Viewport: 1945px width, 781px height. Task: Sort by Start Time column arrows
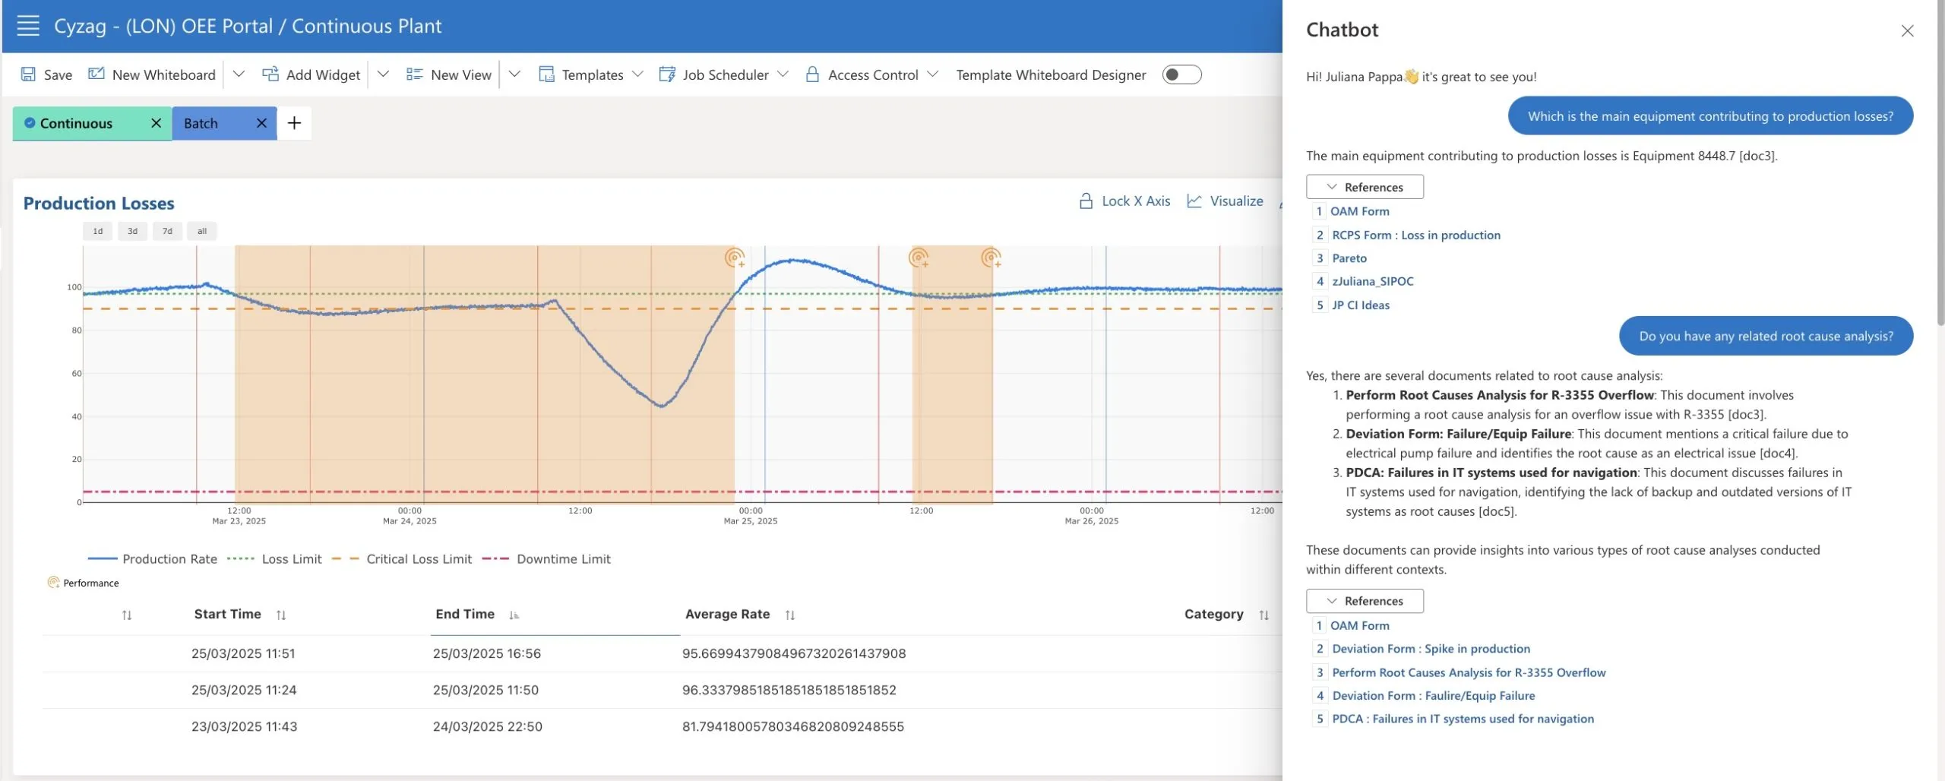(281, 615)
